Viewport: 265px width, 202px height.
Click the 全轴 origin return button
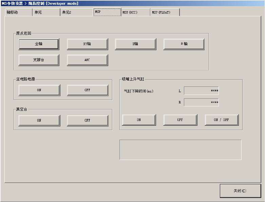(39, 44)
